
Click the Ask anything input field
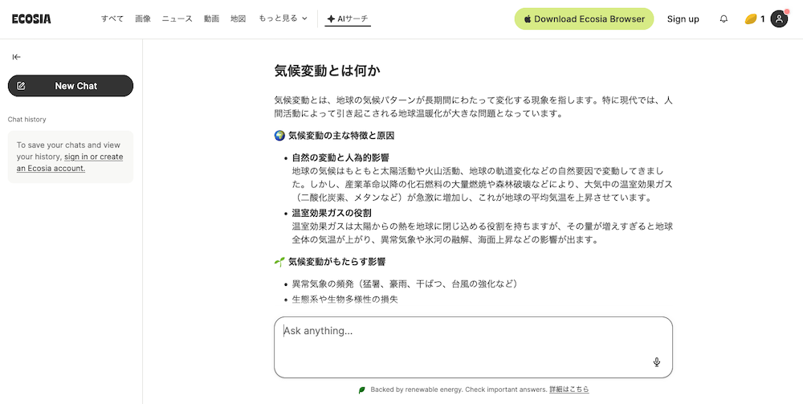(x=466, y=337)
